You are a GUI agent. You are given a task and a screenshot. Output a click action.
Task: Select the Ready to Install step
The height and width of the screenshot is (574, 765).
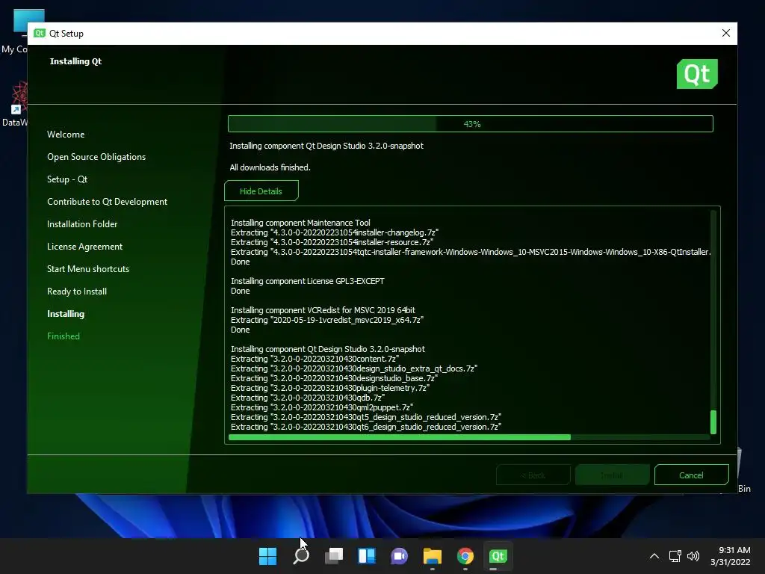(x=77, y=291)
